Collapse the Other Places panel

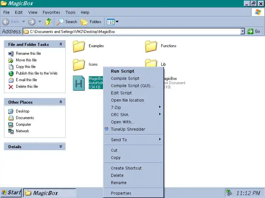tap(61, 102)
